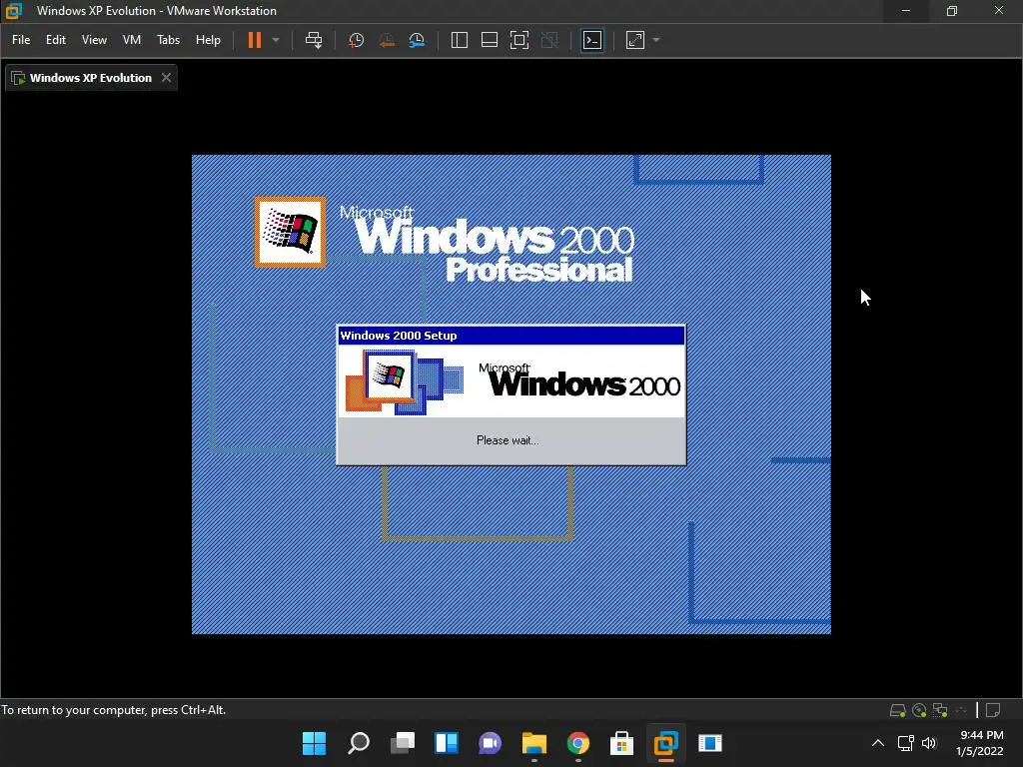Viewport: 1023px width, 767px height.
Task: Open the VM menu
Action: point(132,40)
